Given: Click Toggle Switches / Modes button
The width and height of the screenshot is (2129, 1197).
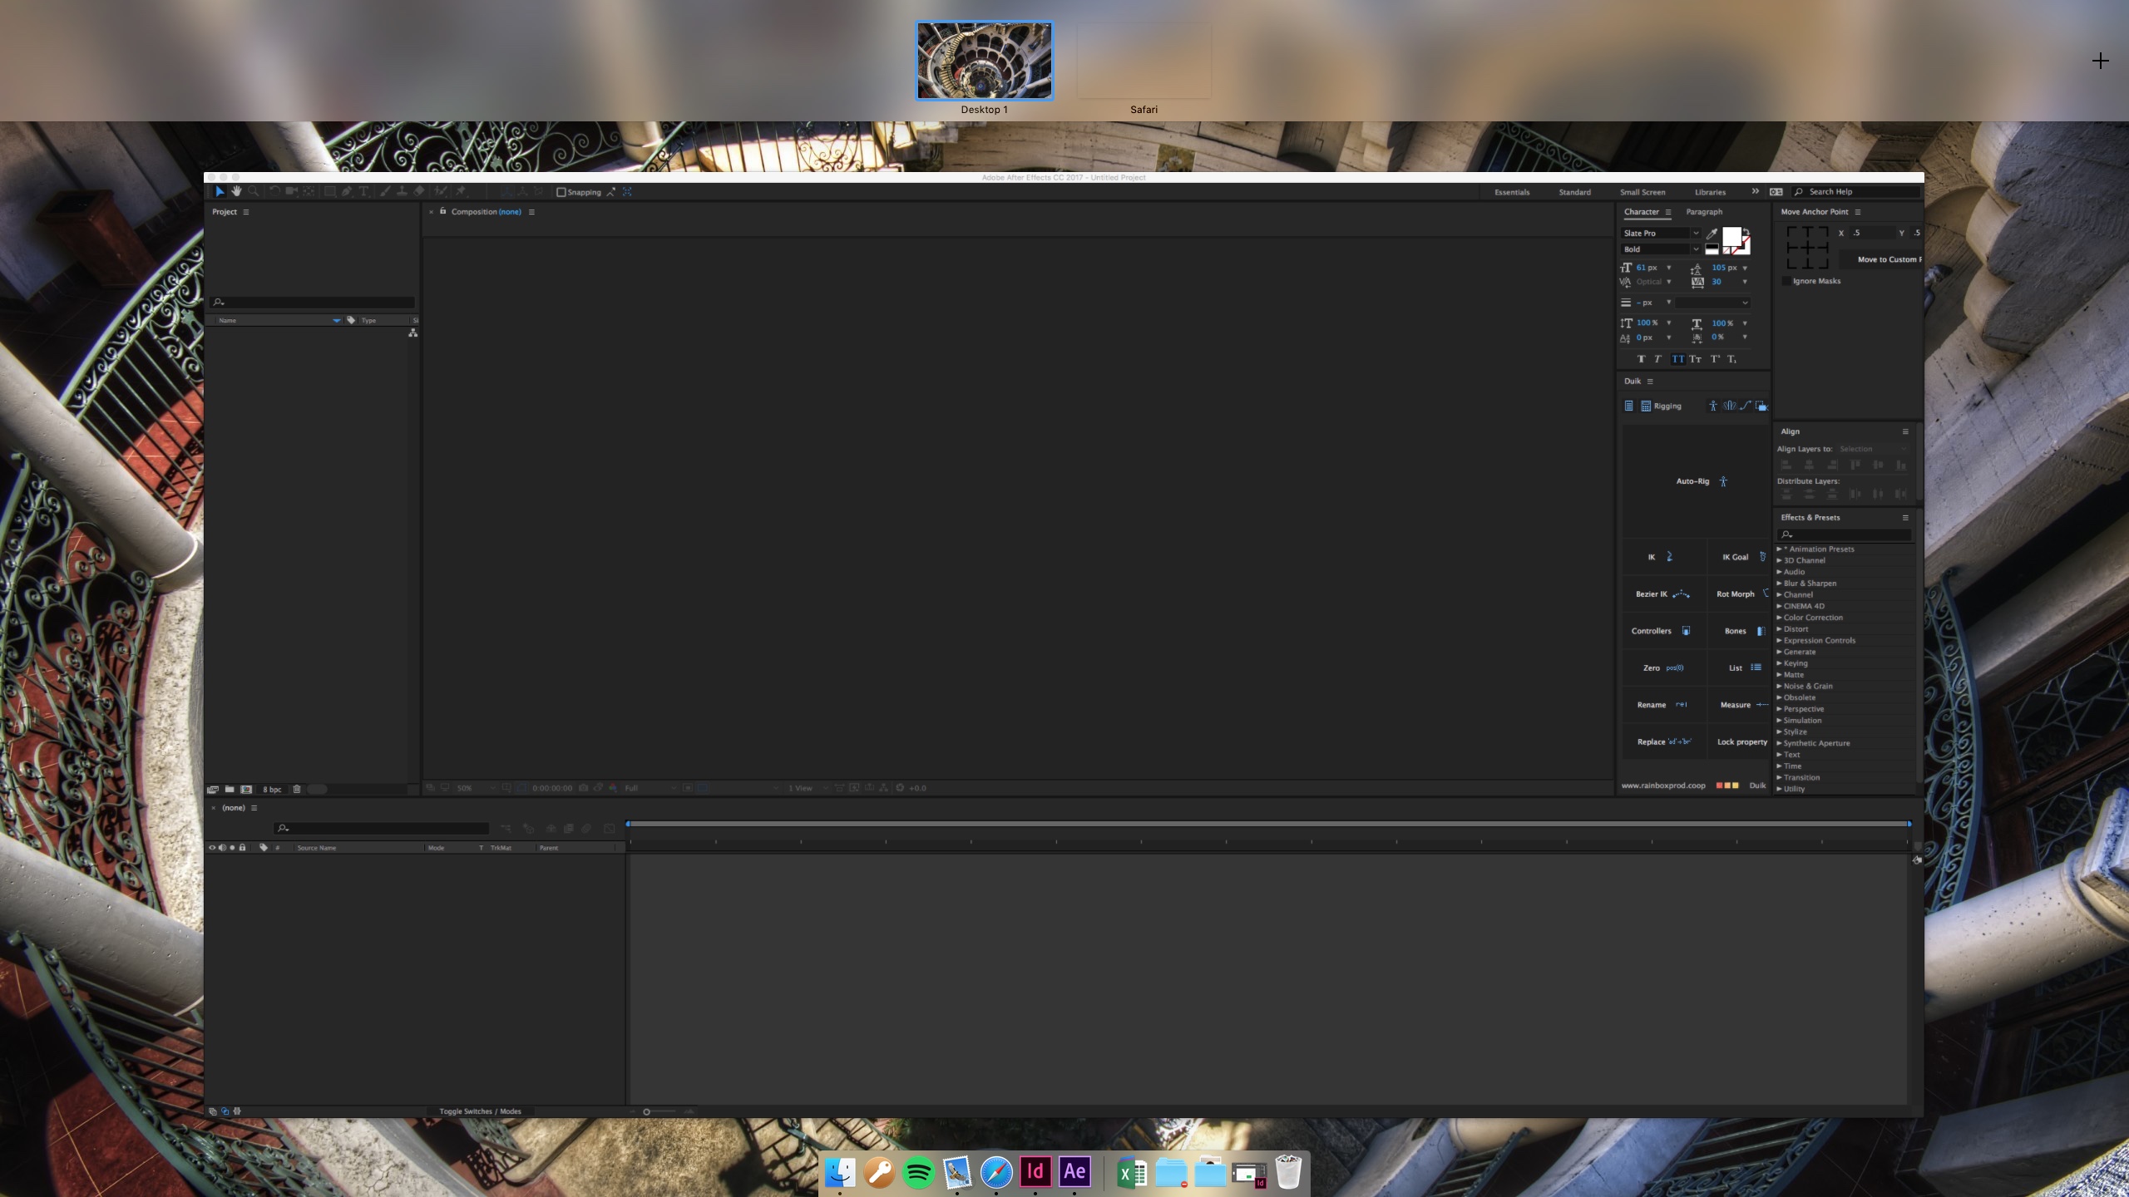Looking at the screenshot, I should point(480,1111).
